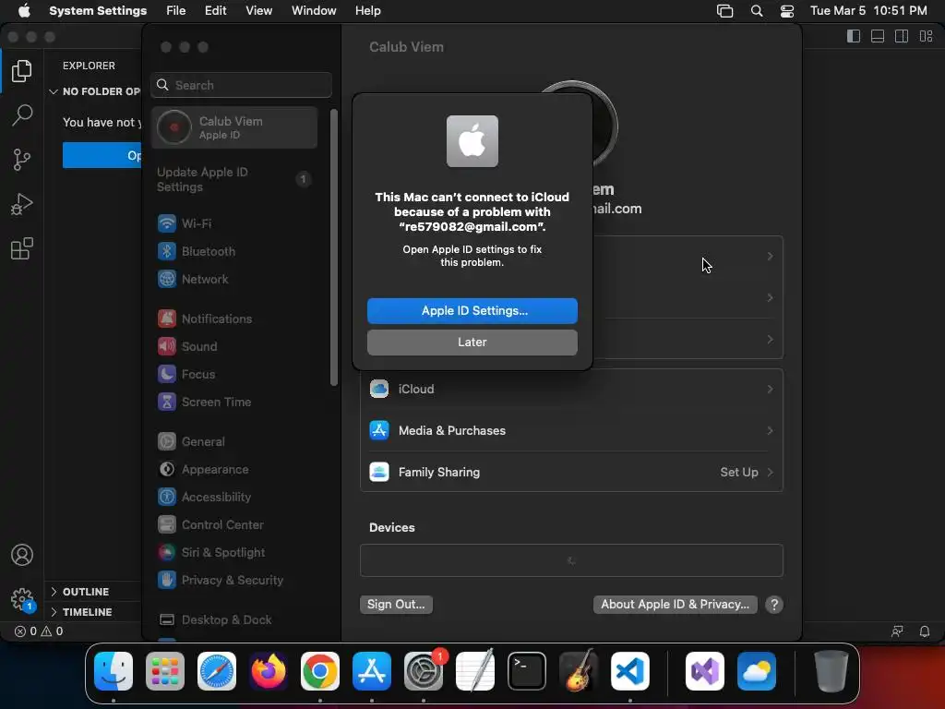Screen dimensions: 945x709
Task: Open the Help menu
Action: [x=367, y=10]
